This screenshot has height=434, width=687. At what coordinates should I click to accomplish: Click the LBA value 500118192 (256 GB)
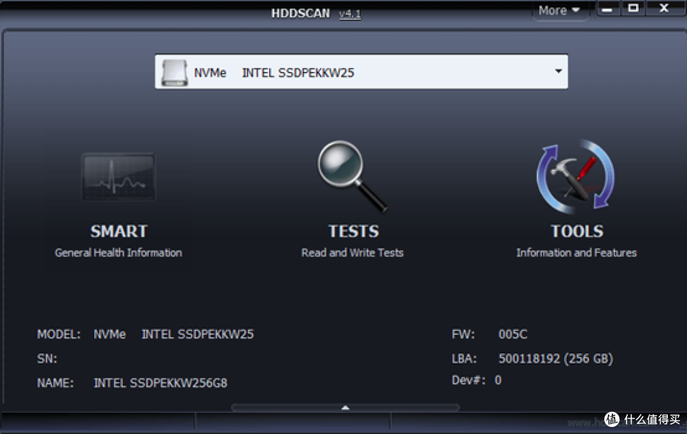(555, 359)
